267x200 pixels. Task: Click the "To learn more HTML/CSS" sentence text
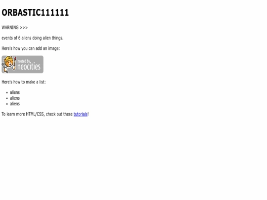click(x=37, y=114)
